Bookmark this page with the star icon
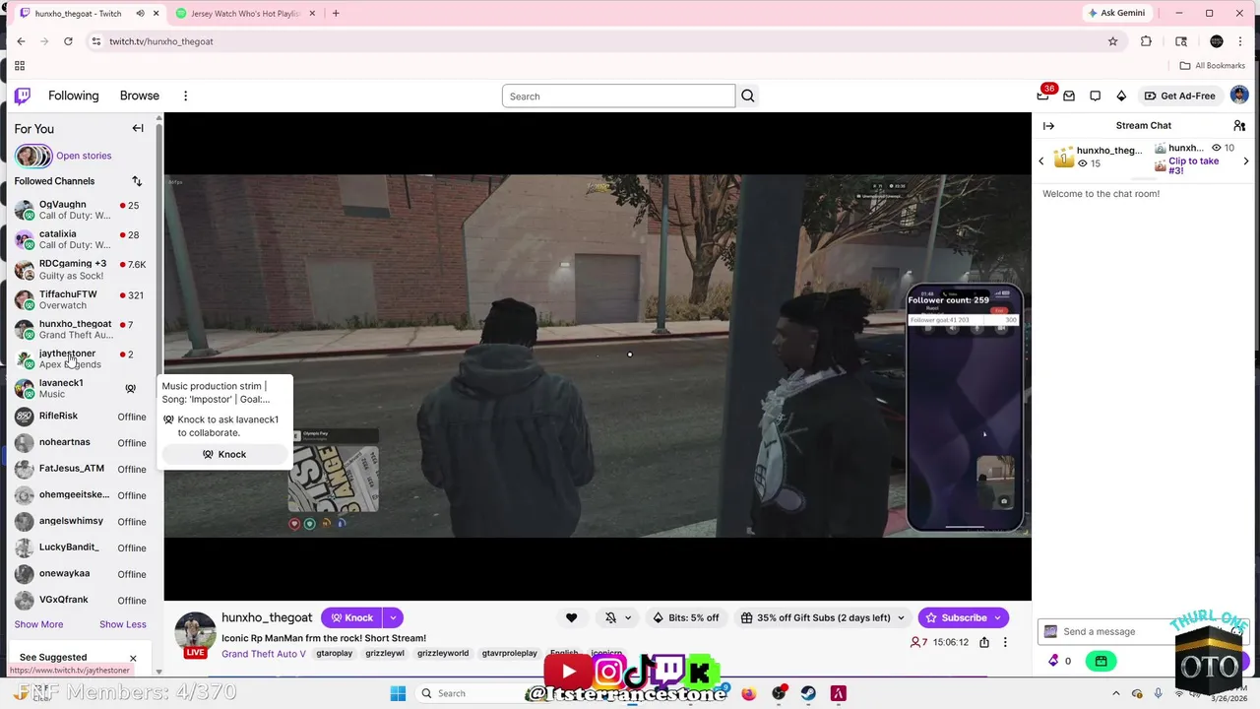The height and width of the screenshot is (709, 1260). pos(1113,41)
